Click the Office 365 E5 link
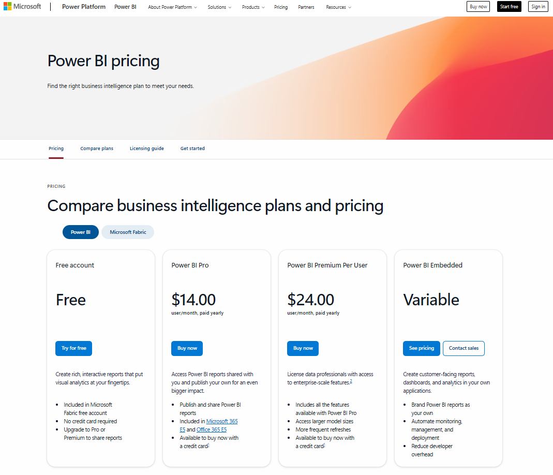 [211, 429]
